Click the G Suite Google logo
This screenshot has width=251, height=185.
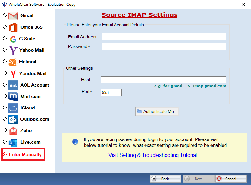pyautogui.click(x=13, y=39)
